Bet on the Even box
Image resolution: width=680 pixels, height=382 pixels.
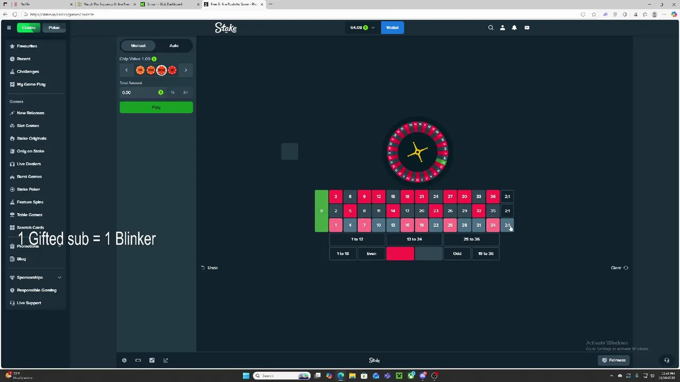click(x=371, y=254)
